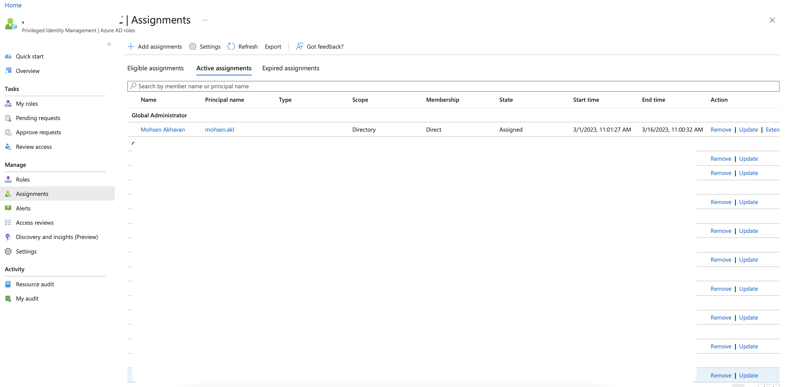787x387 pixels.
Task: Click the Directory scope cell
Action: (x=364, y=130)
